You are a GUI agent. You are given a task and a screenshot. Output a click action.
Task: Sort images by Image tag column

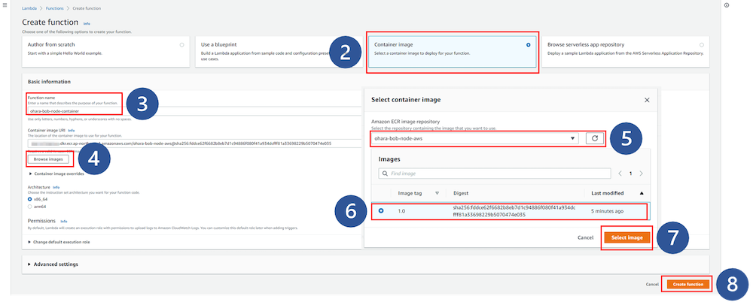click(x=436, y=193)
